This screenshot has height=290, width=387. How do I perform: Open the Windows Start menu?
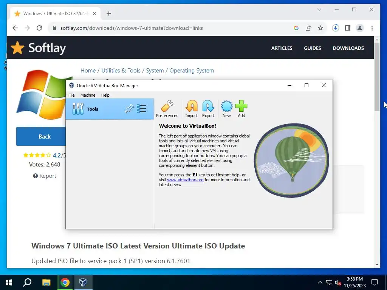pyautogui.click(x=9, y=282)
